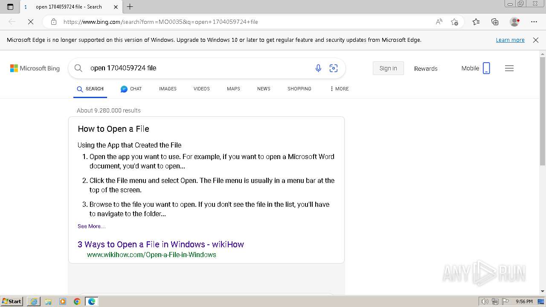This screenshot has width=546, height=307.
Task: Switch to the VIDEOS tab
Action: coord(201,89)
